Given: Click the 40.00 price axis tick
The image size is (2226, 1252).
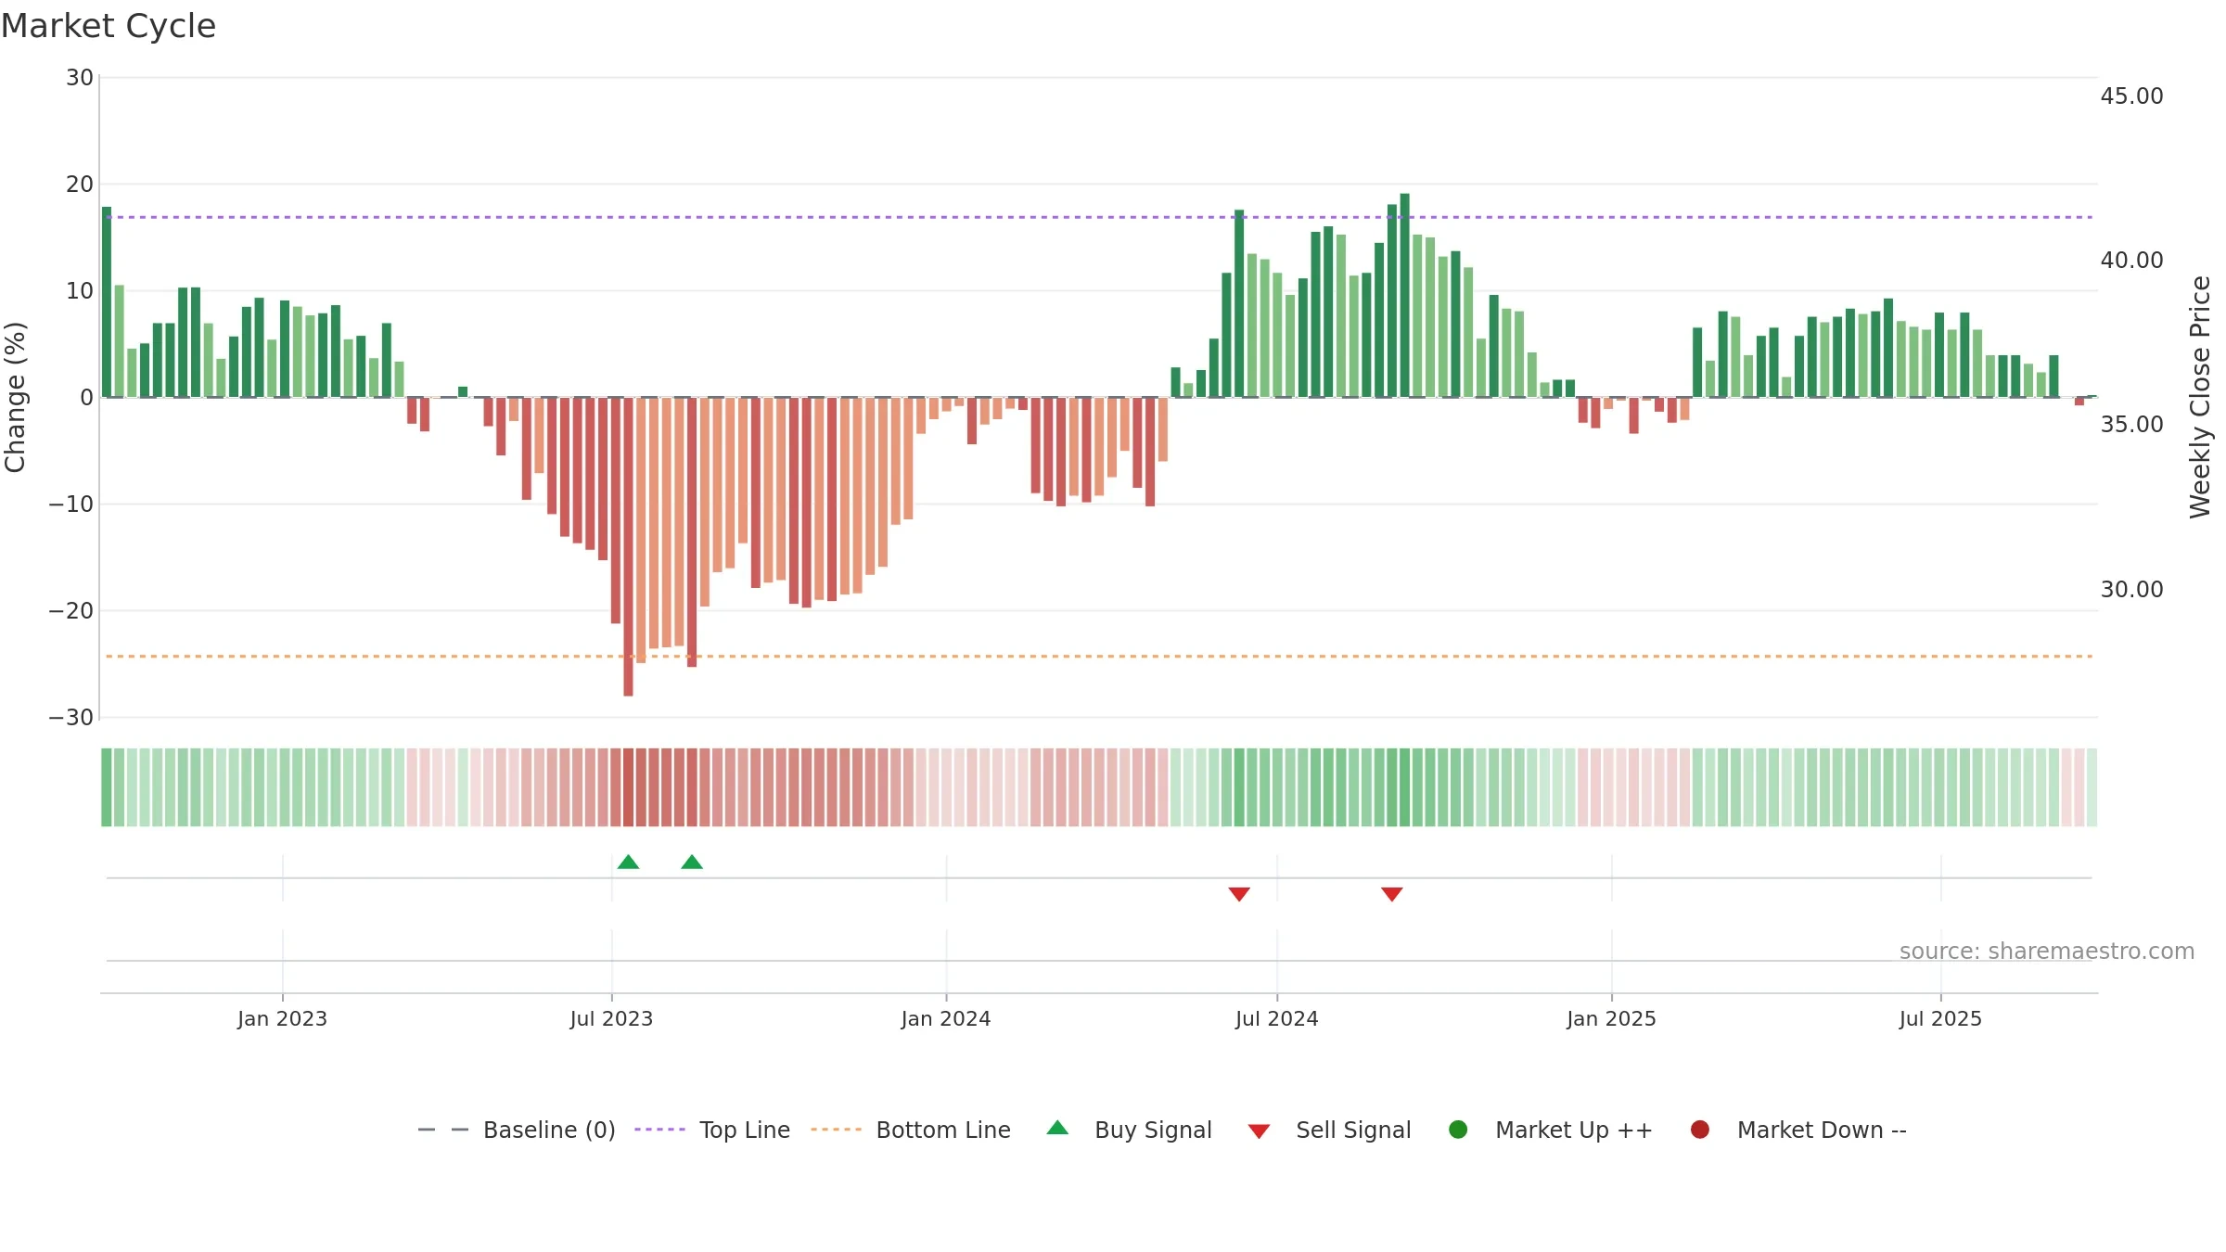Looking at the screenshot, I should pos(2131,260).
